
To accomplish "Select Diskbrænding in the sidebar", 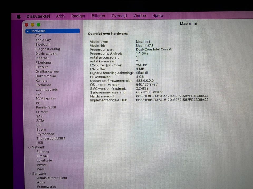I will pyautogui.click(x=46, y=54).
